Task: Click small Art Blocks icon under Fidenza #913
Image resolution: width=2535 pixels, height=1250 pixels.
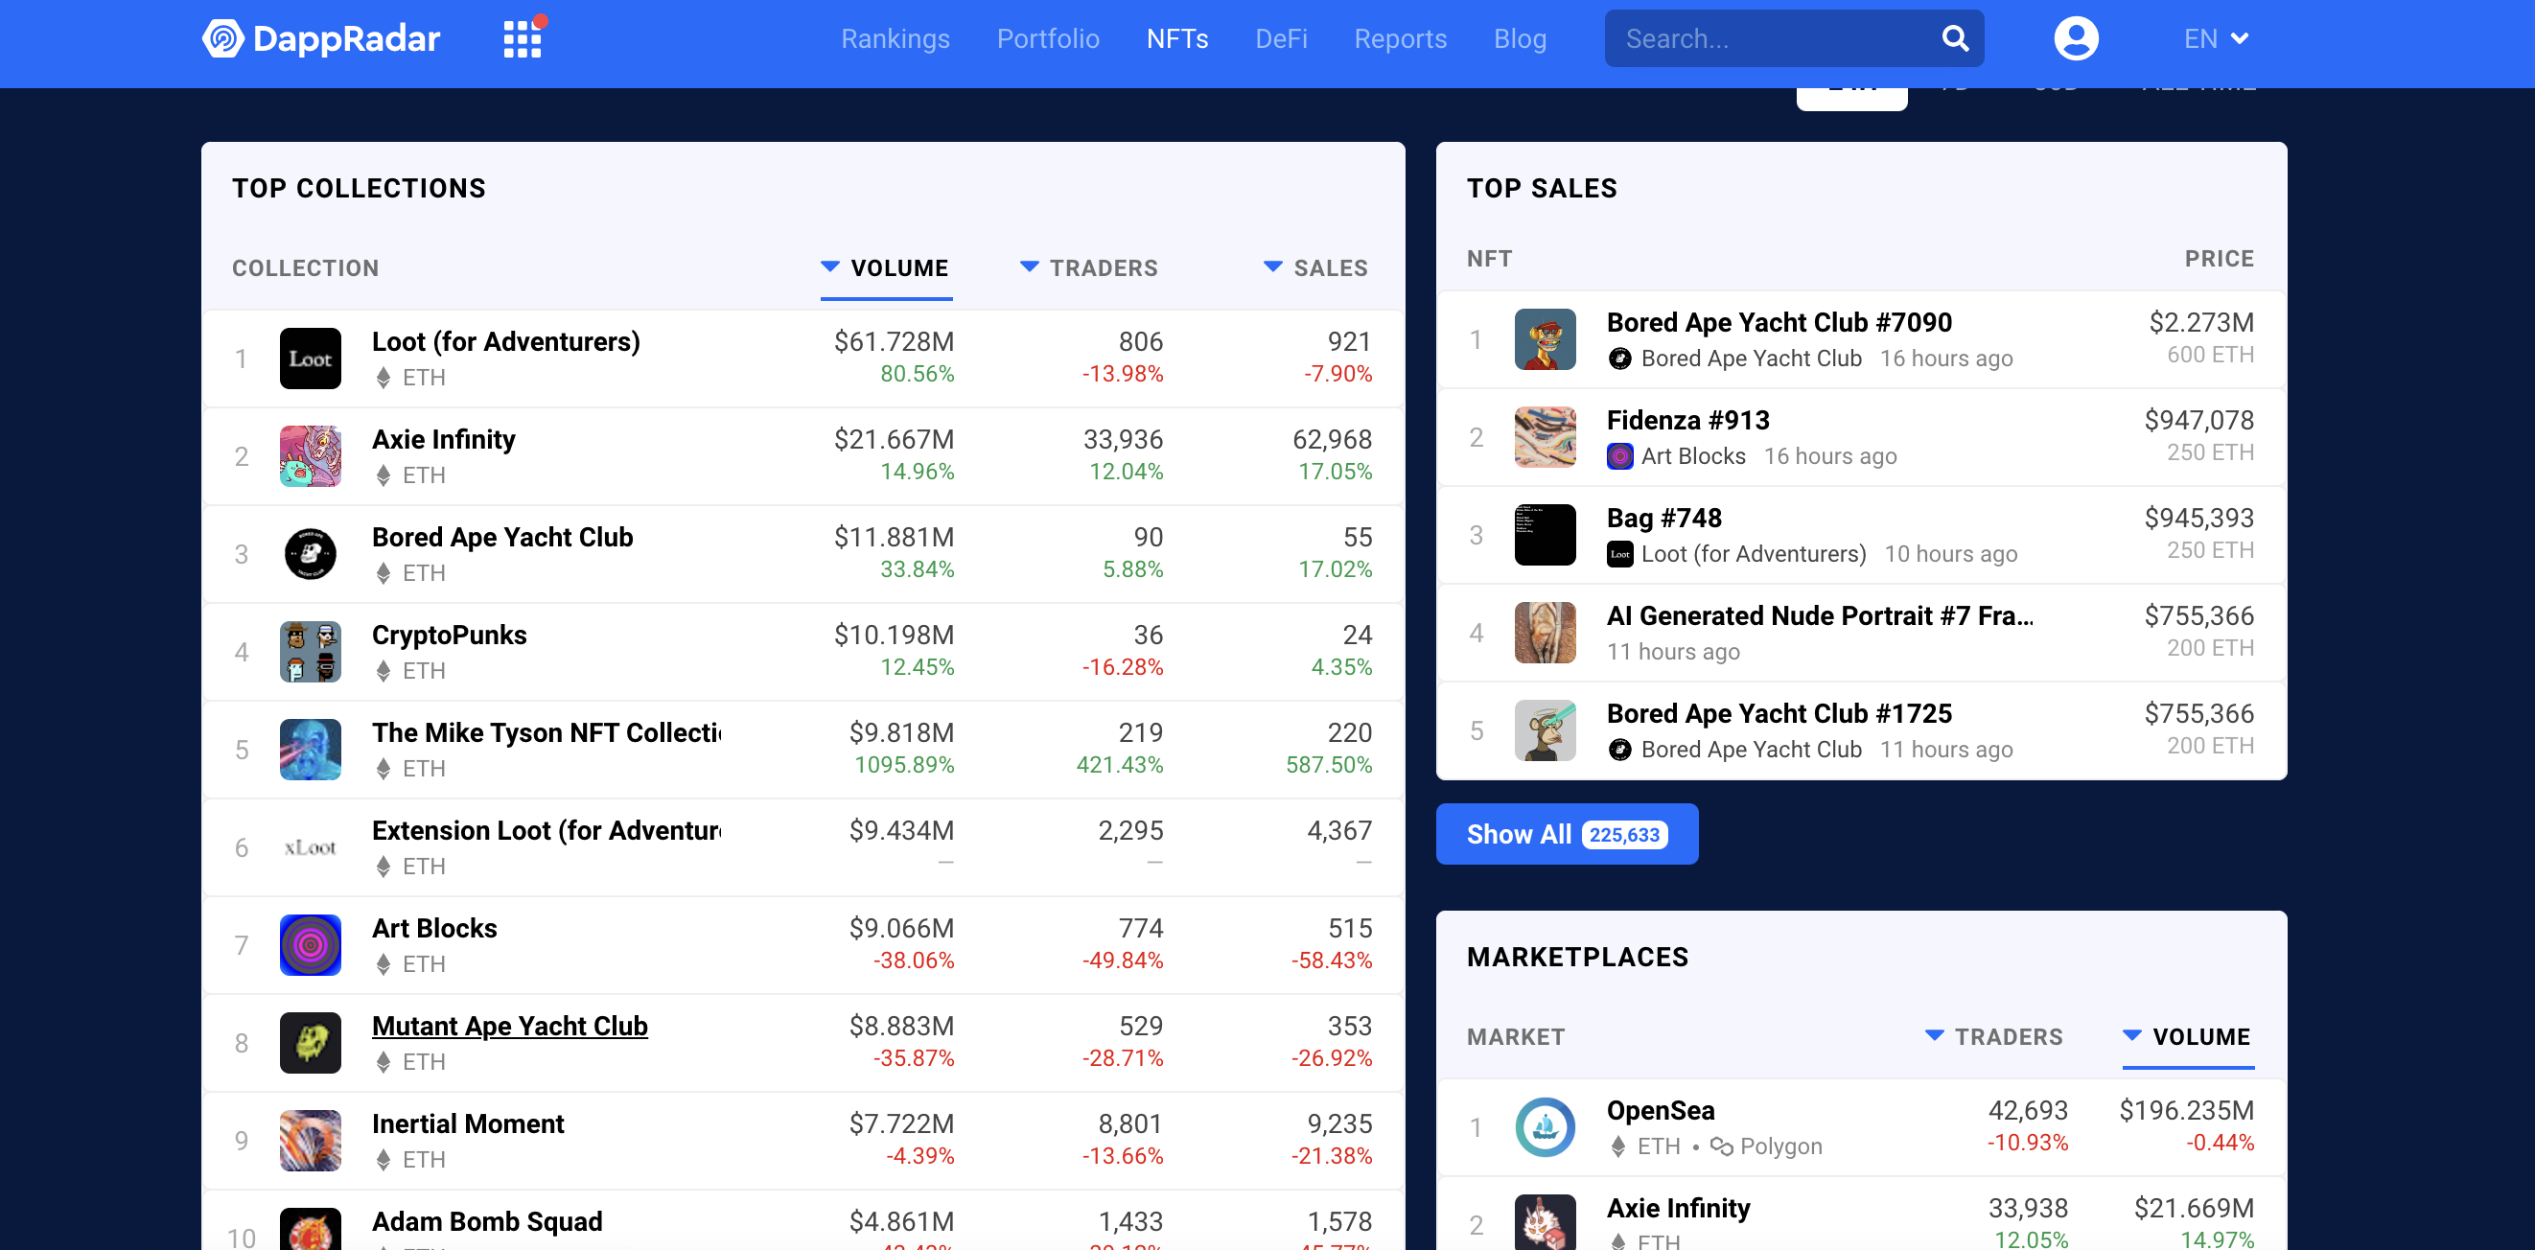Action: (x=1619, y=456)
